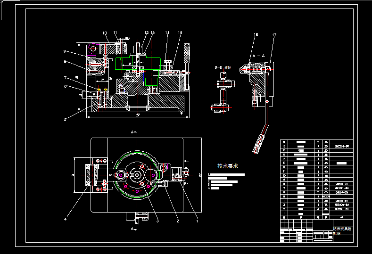Screen dimensions: 372x254
Task: Click balloon number 17 above section A-A
Action: coord(274,35)
